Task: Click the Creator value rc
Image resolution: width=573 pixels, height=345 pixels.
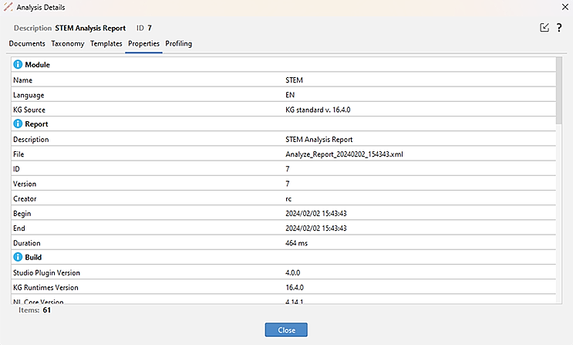Action: pyautogui.click(x=289, y=198)
